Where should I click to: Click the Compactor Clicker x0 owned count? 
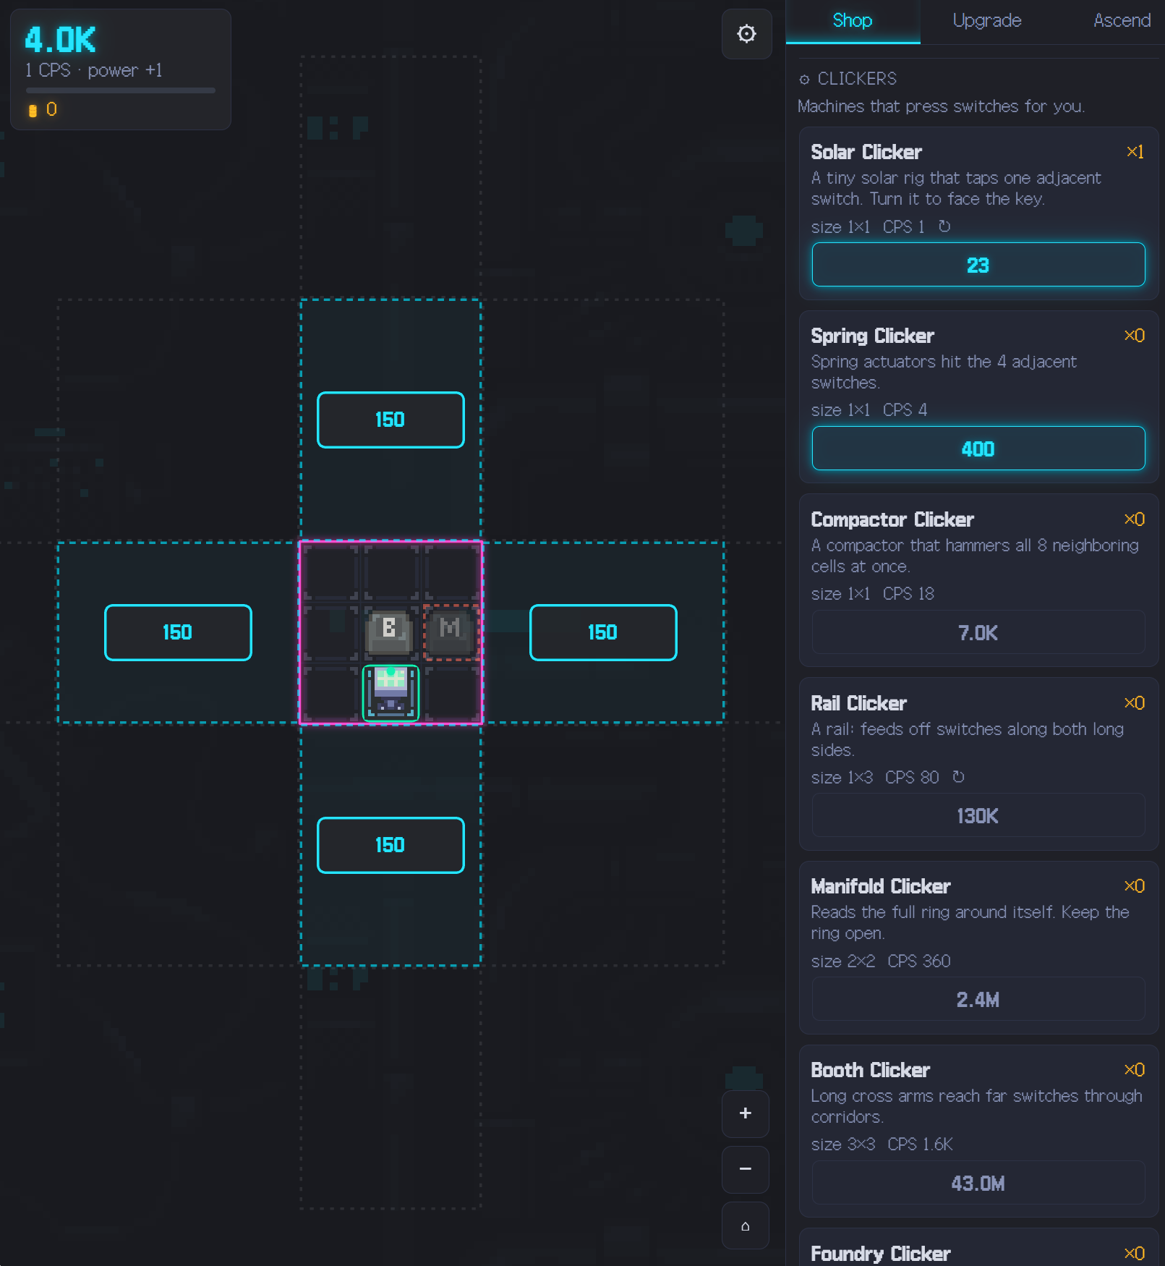(x=1134, y=519)
